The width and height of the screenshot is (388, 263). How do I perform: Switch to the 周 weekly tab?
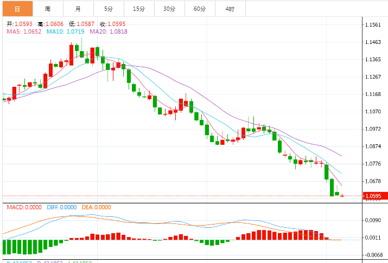(x=48, y=9)
